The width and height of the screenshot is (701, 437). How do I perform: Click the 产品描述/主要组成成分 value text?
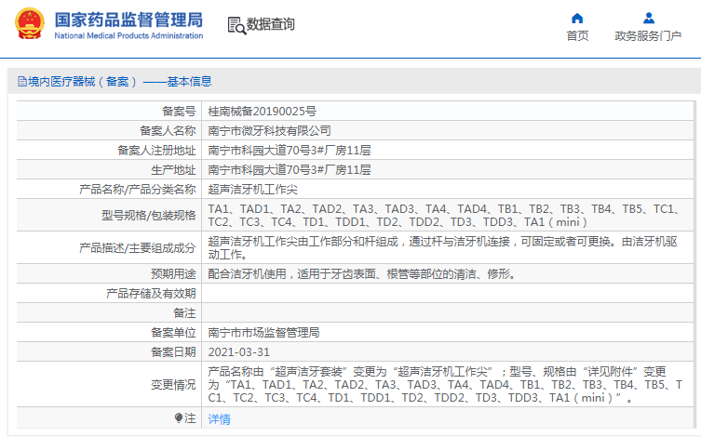point(442,247)
